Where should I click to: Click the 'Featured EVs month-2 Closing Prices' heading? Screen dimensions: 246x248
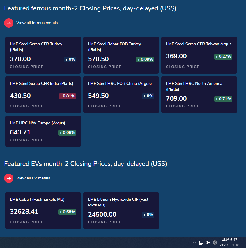point(86,164)
